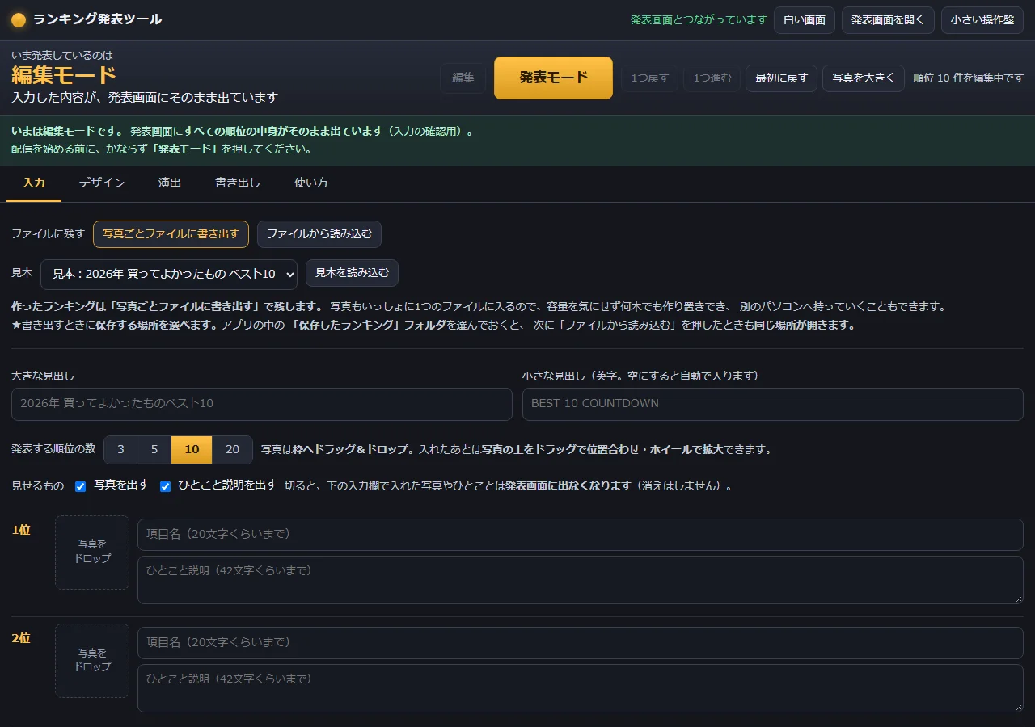Click the 2位 ひとこと説明 textarea
This screenshot has height=727, width=1035.
coord(581,688)
